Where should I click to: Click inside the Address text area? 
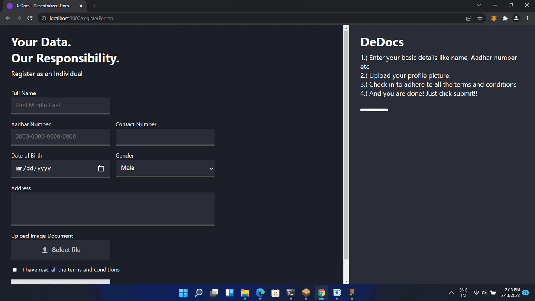pos(113,209)
